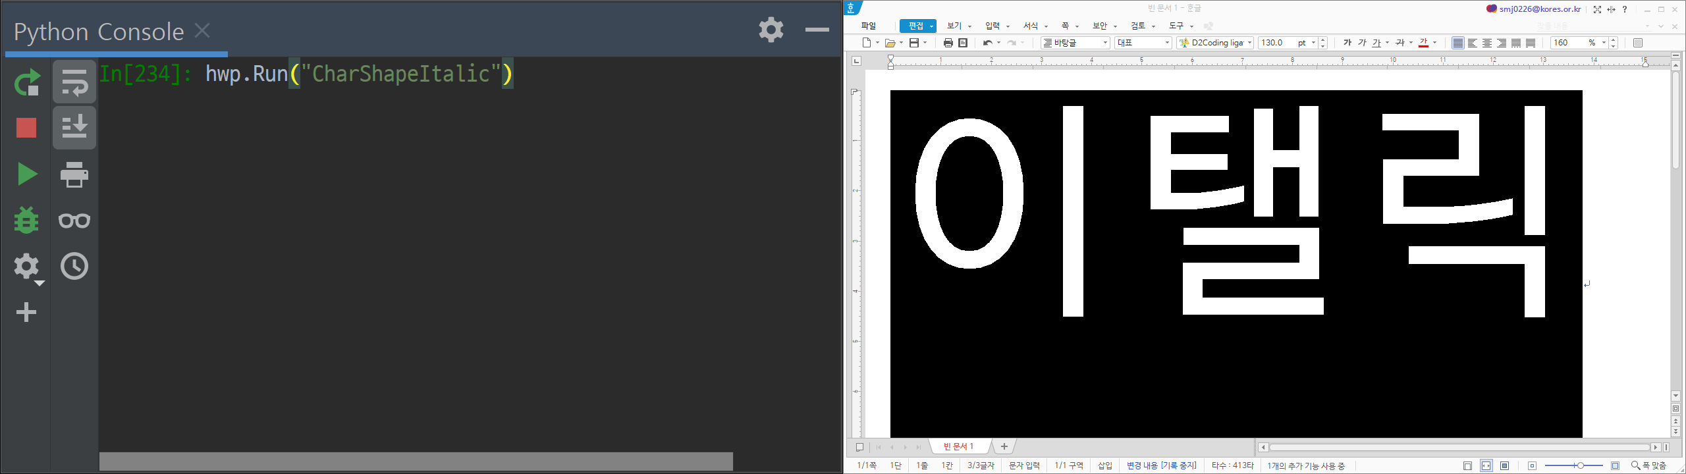Undo the last action in Hangul
The height and width of the screenshot is (474, 1686).
pyautogui.click(x=987, y=43)
